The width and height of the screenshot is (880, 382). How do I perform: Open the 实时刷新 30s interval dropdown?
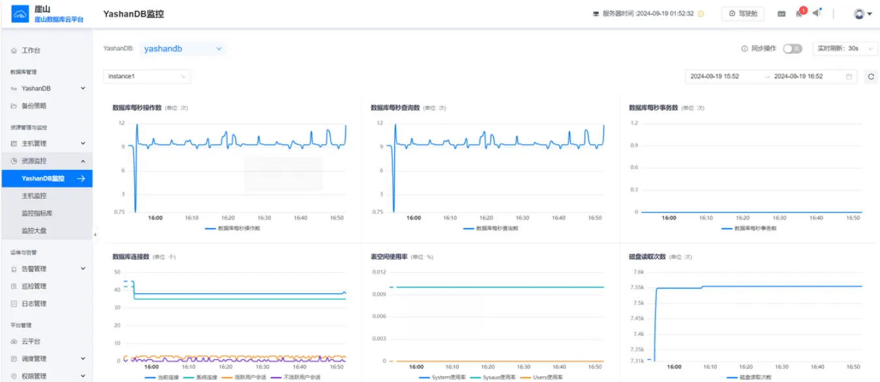[x=845, y=49]
